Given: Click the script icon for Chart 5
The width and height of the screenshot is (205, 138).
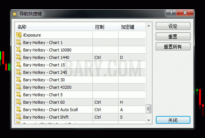Looking at the screenshot, I should click(x=19, y=95).
